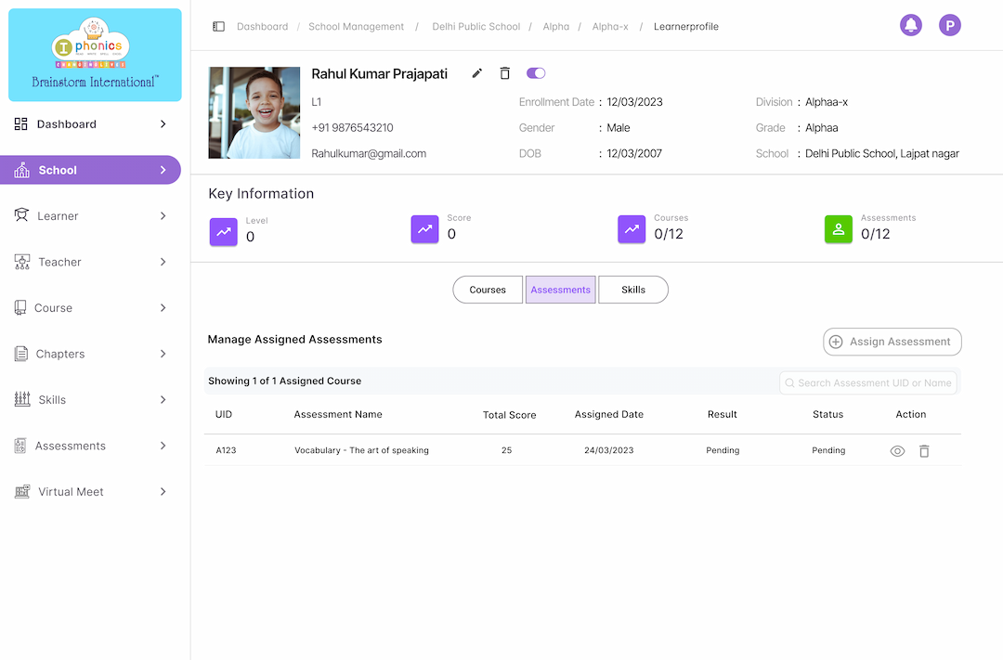Toggle the learner active switch
Screen dimensions: 1003x660
[x=536, y=73]
